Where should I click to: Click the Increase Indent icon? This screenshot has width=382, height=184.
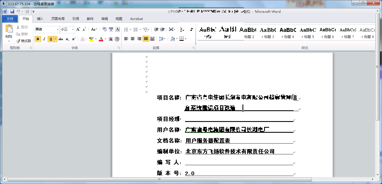pyautogui.click(x=163, y=29)
